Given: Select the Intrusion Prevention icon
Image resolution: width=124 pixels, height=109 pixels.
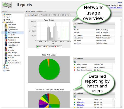Looking at the screenshot, I should coord(6,43).
